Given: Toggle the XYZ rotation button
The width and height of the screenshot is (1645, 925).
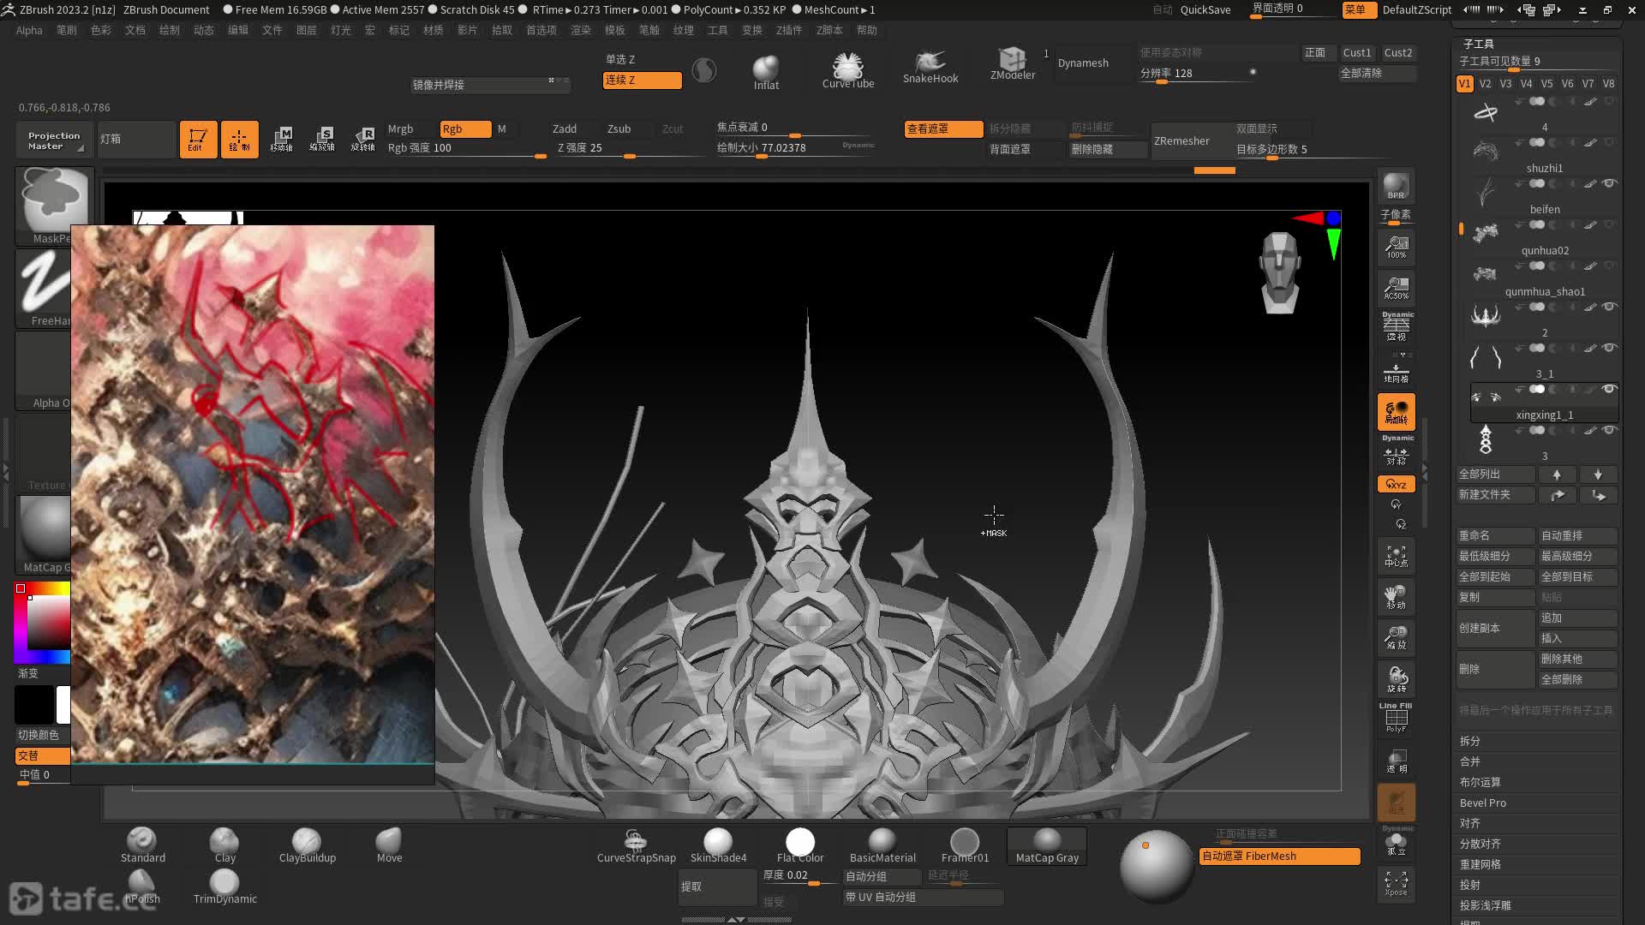Looking at the screenshot, I should (1397, 484).
